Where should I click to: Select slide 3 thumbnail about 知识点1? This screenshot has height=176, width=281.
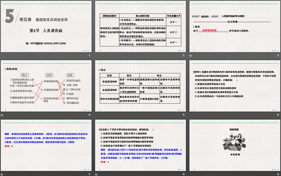click(235, 27)
